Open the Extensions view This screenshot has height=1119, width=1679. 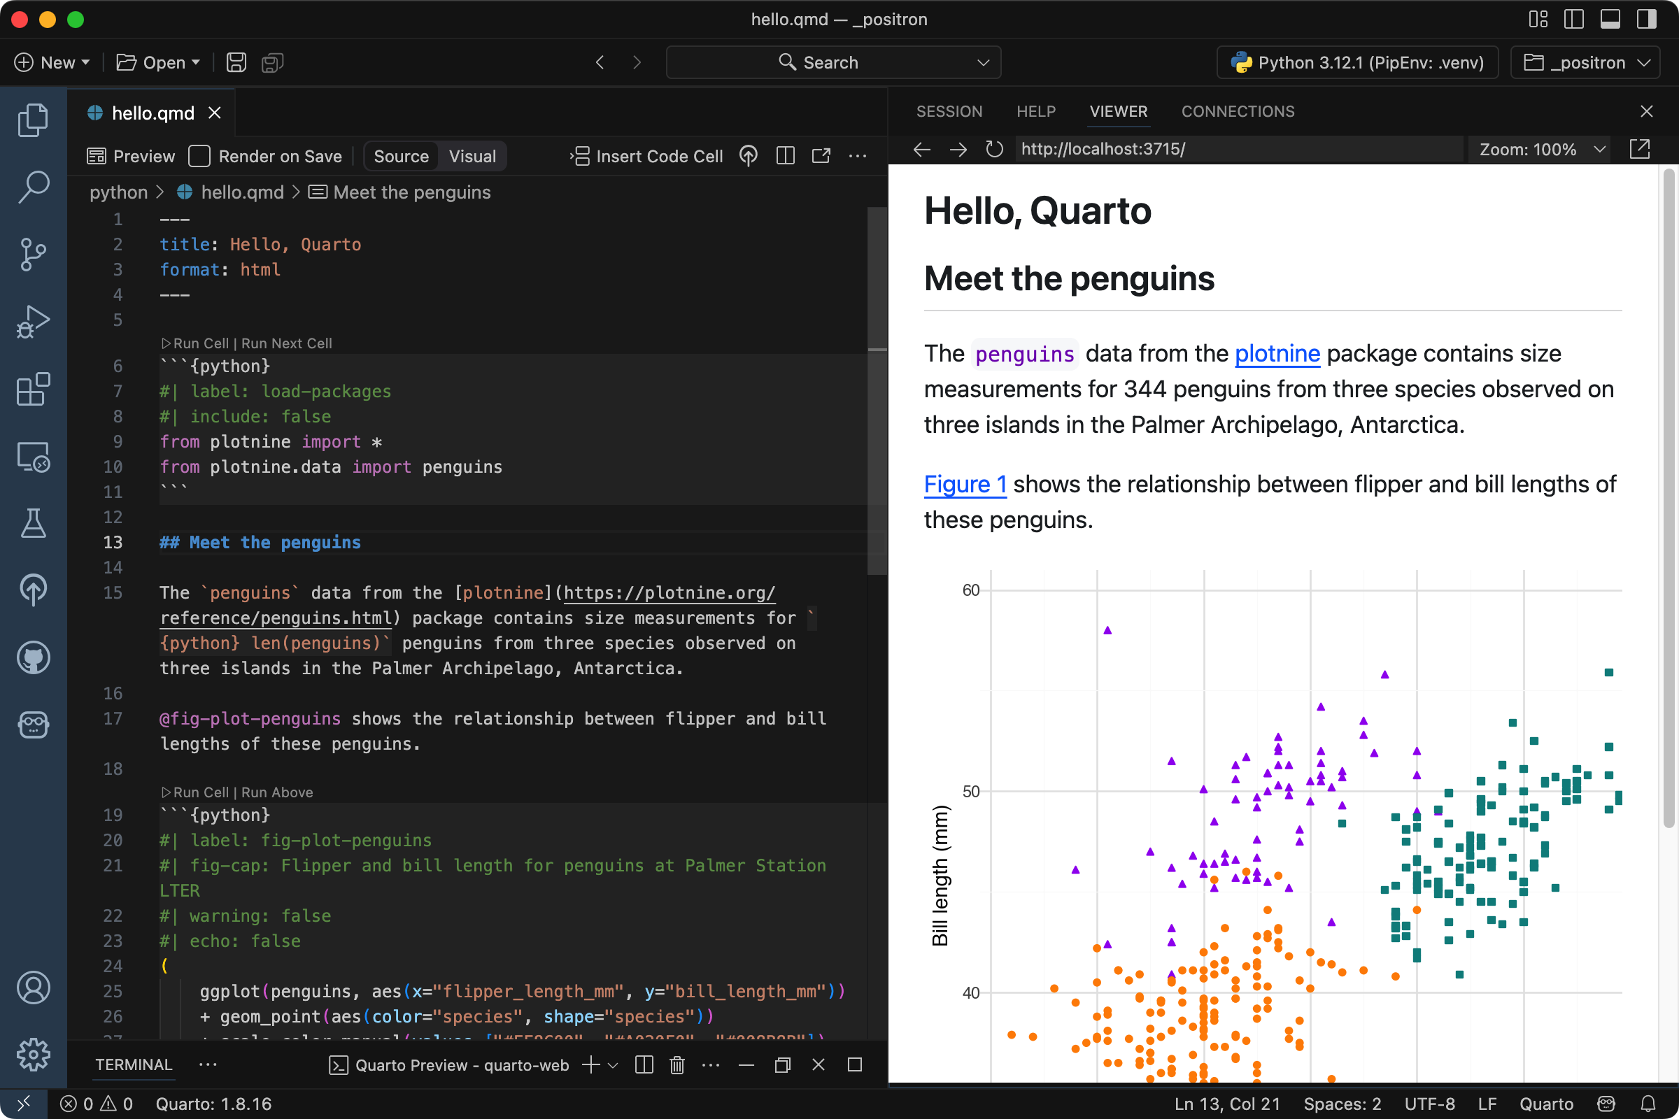[x=33, y=390]
